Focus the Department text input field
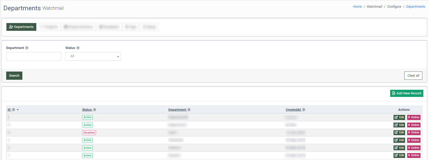This screenshot has width=429, height=160. click(x=34, y=56)
